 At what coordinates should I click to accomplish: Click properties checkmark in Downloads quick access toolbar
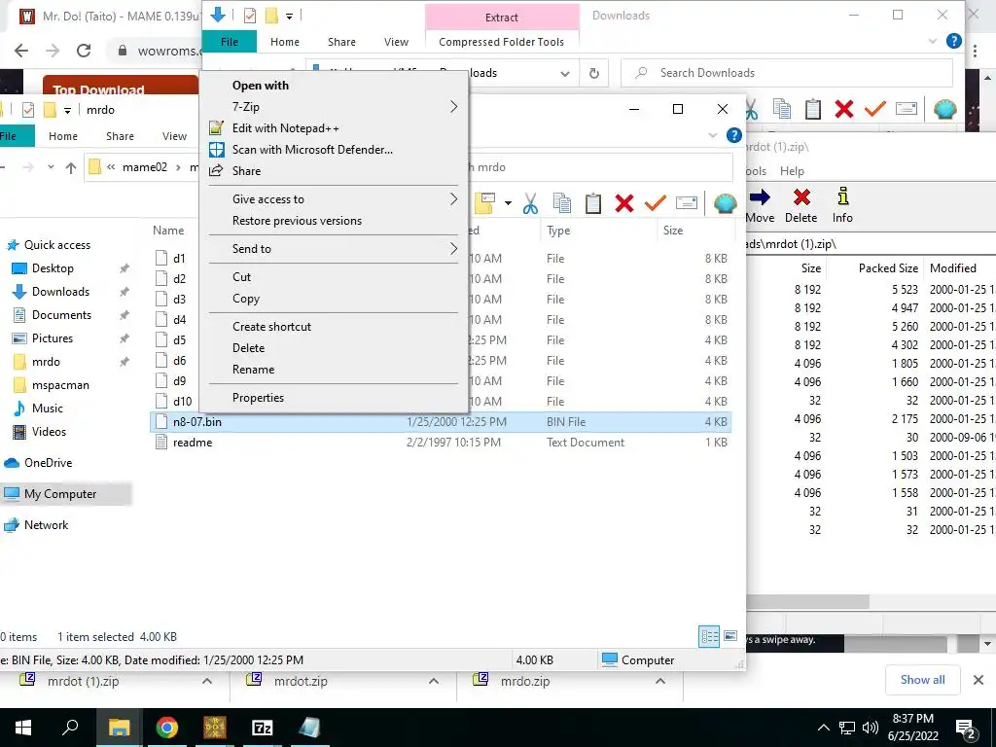[x=250, y=16]
